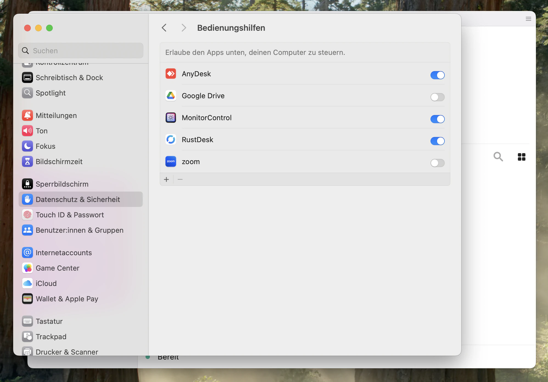Click the Touch ID fingerprint icon
The height and width of the screenshot is (382, 548).
tap(27, 215)
